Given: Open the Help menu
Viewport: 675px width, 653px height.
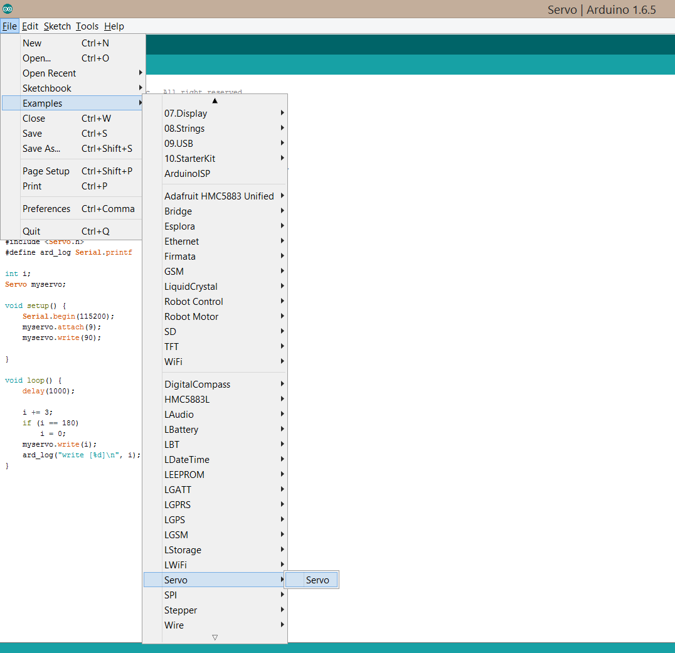Looking at the screenshot, I should coord(114,26).
